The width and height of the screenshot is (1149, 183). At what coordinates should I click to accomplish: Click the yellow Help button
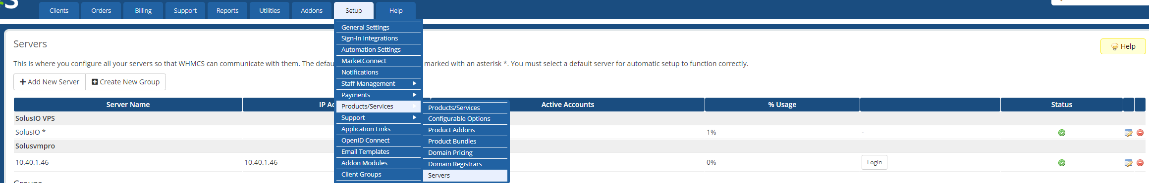(1123, 46)
